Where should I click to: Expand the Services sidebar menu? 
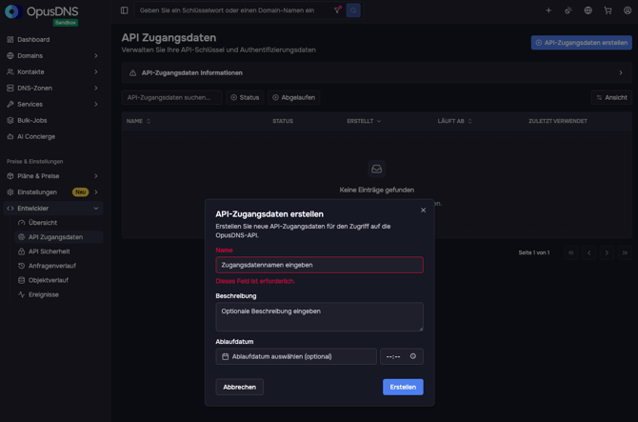click(x=53, y=104)
